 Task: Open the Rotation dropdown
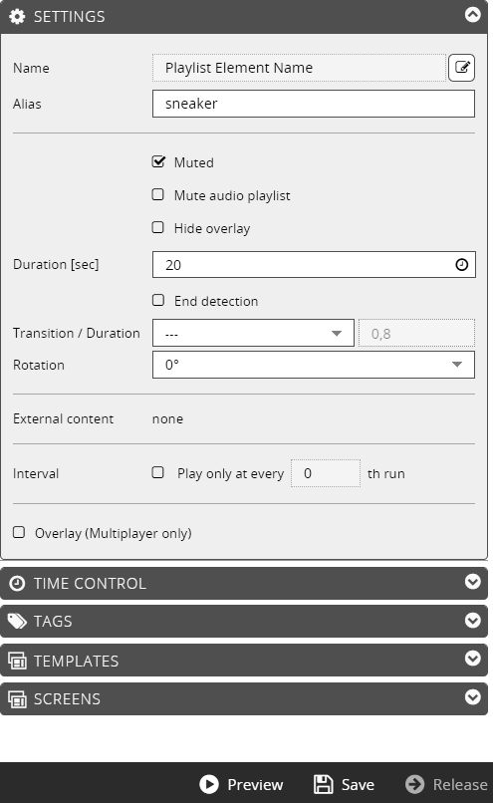314,365
